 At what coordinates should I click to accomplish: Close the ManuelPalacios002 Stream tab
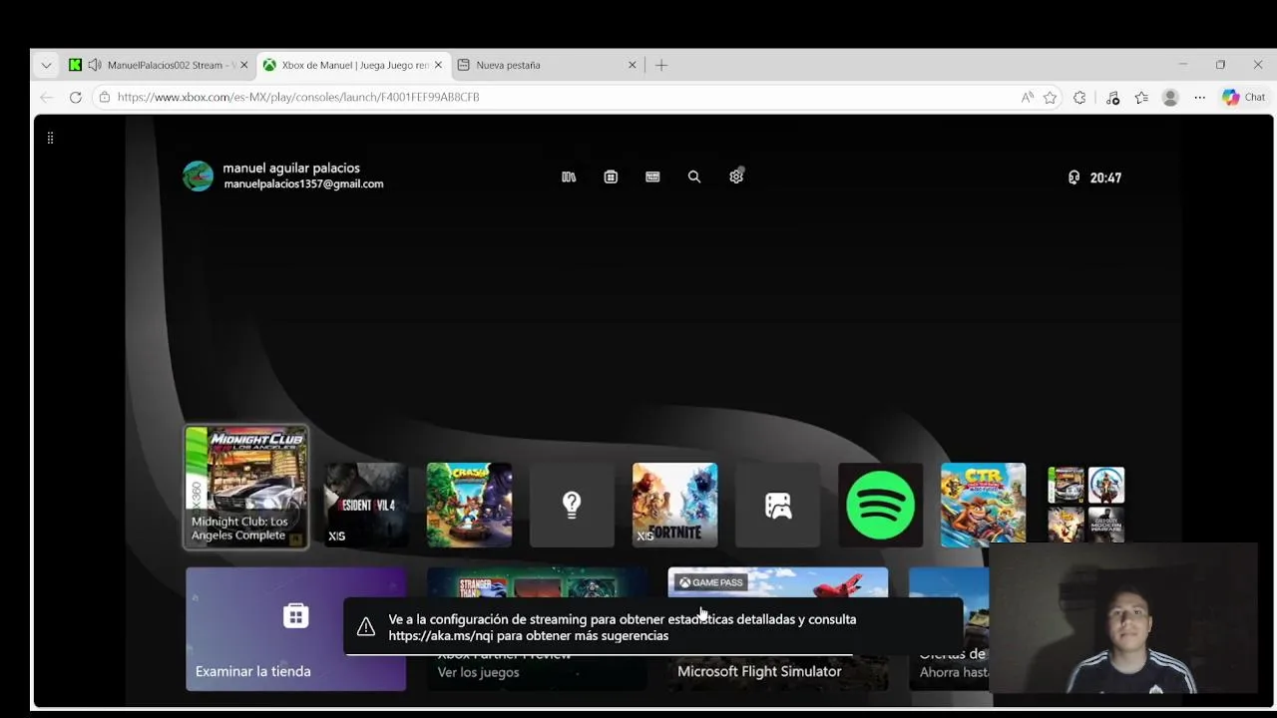[243, 65]
